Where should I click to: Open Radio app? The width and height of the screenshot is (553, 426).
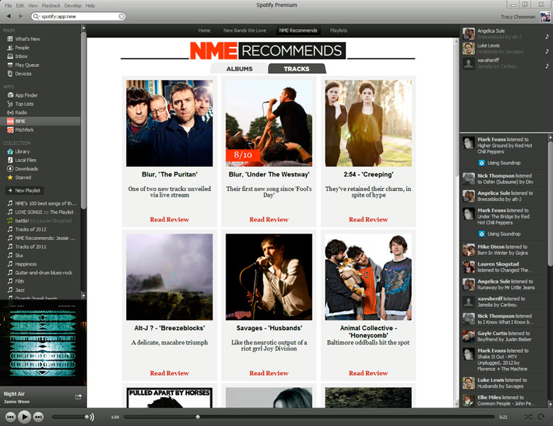coord(17,112)
